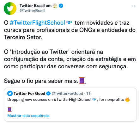
Task: Click the Twitter For Good display name
Action: coord(29,94)
